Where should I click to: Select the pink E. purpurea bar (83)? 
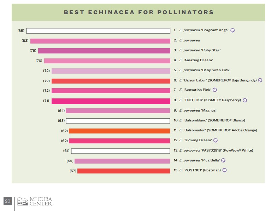(x=100, y=41)
